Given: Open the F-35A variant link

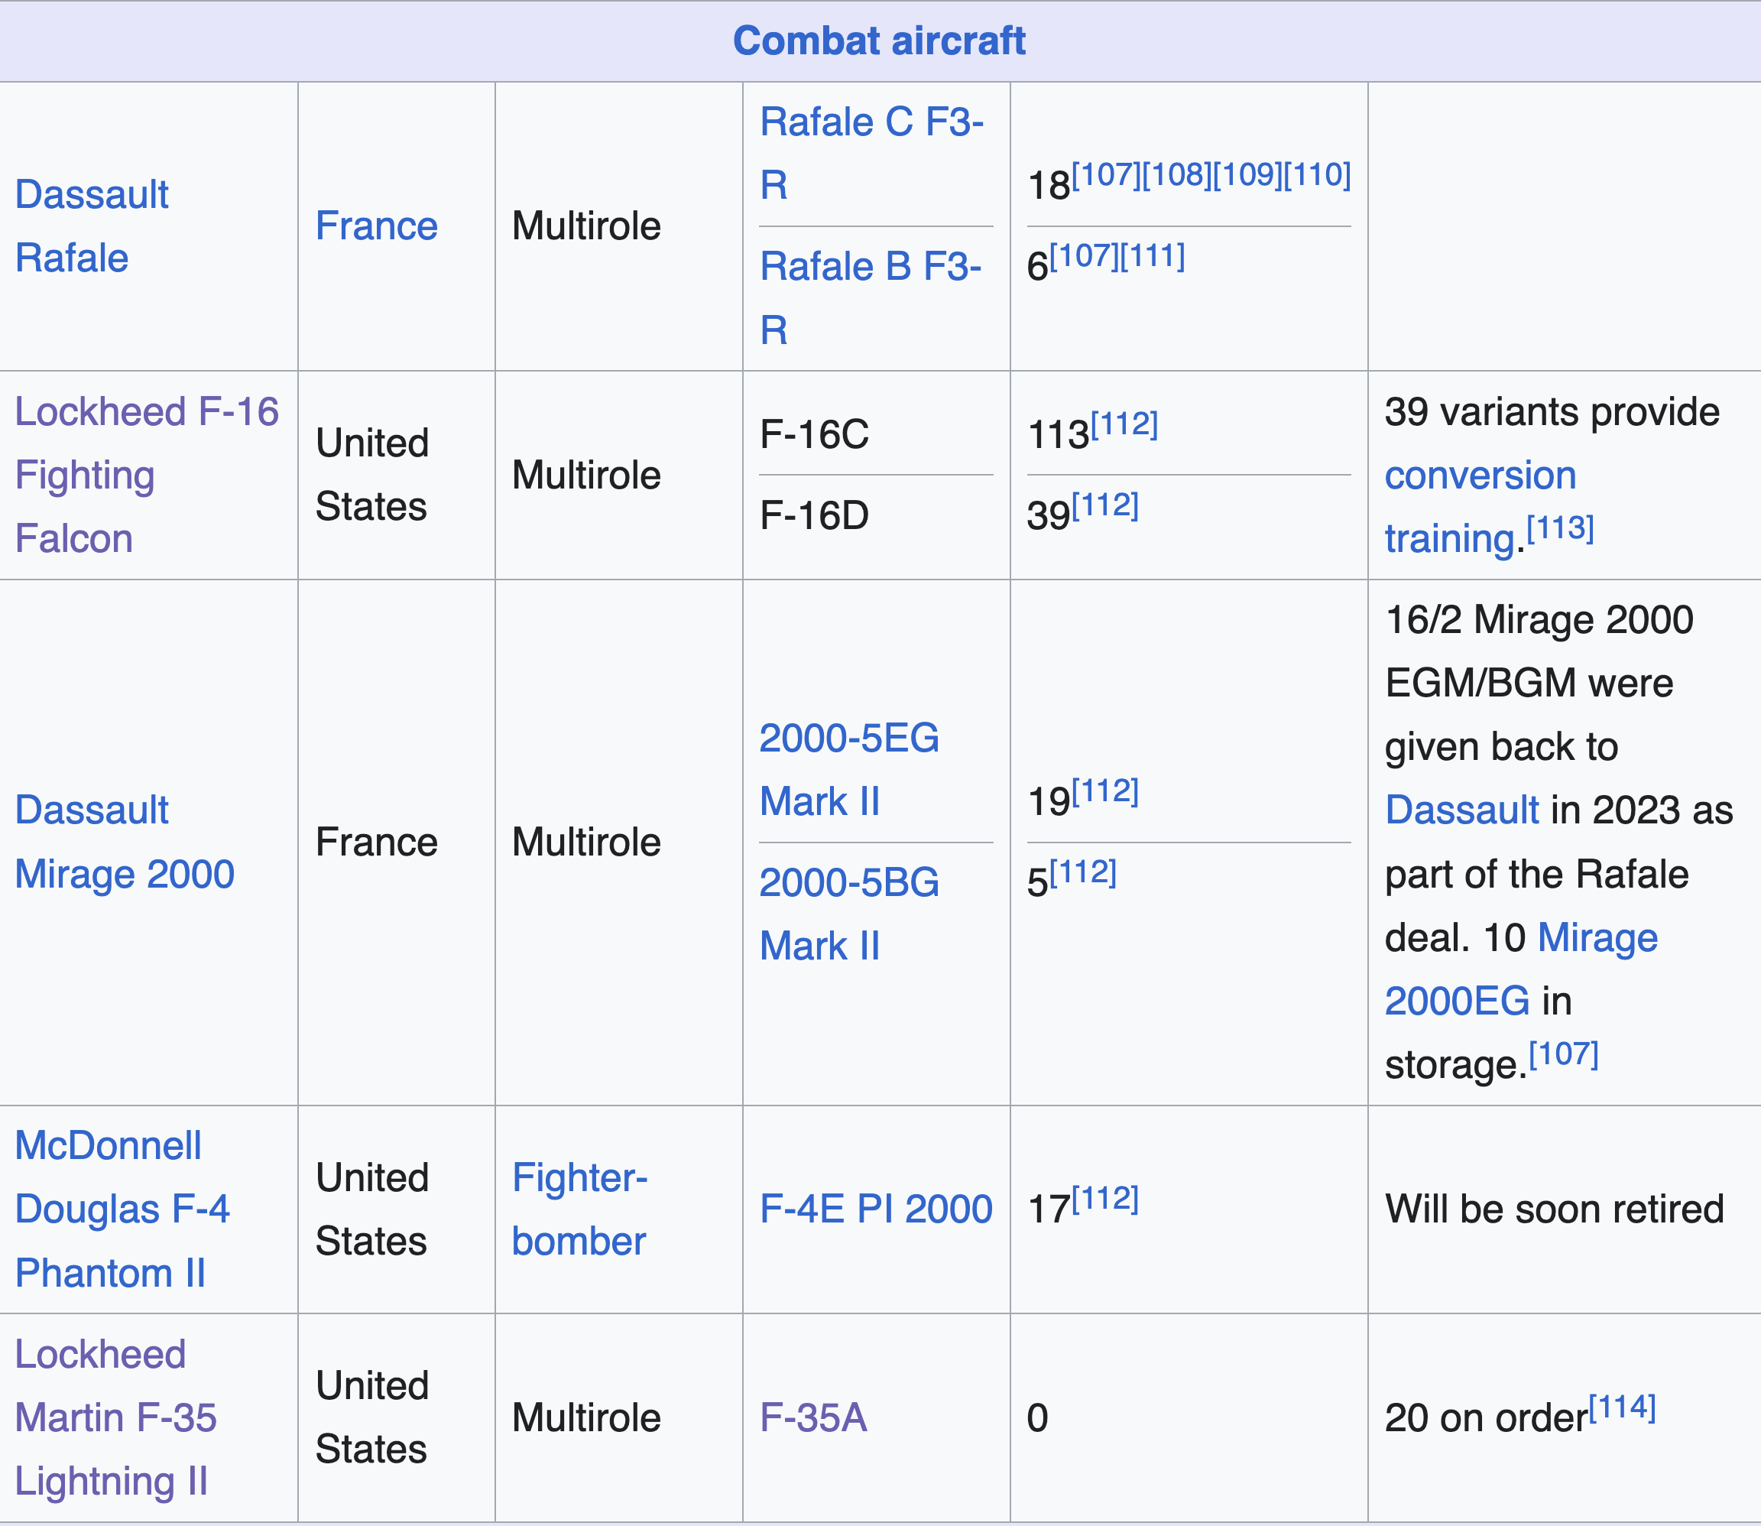Looking at the screenshot, I should tap(812, 1418).
